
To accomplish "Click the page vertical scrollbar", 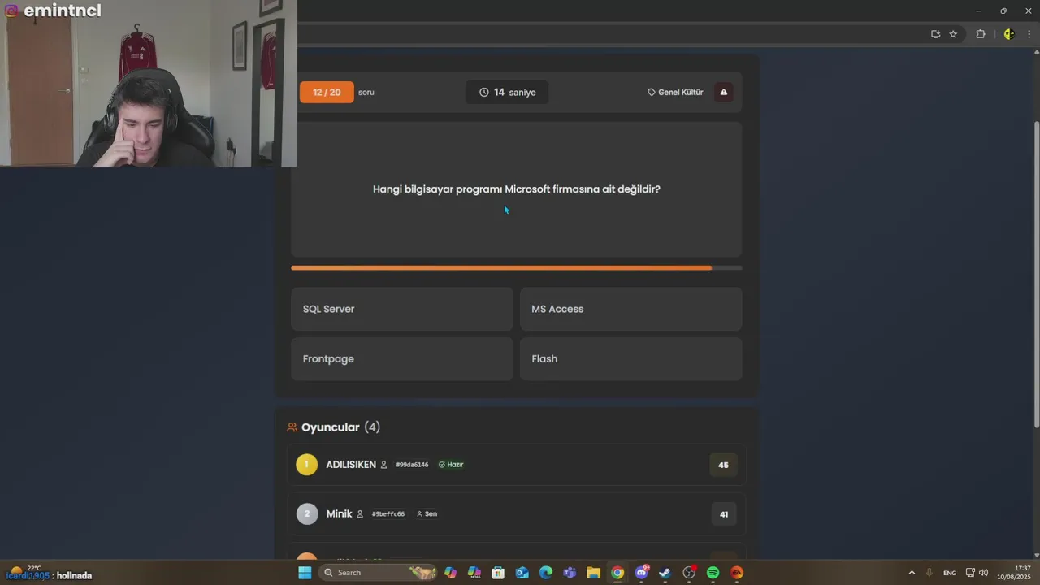I will [x=1036, y=275].
